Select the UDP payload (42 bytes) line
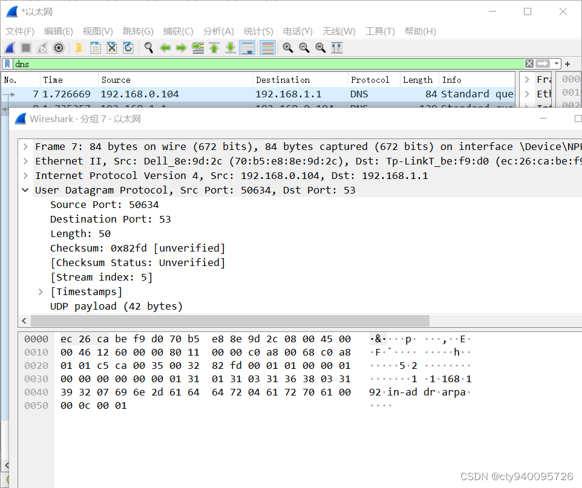 (x=117, y=306)
